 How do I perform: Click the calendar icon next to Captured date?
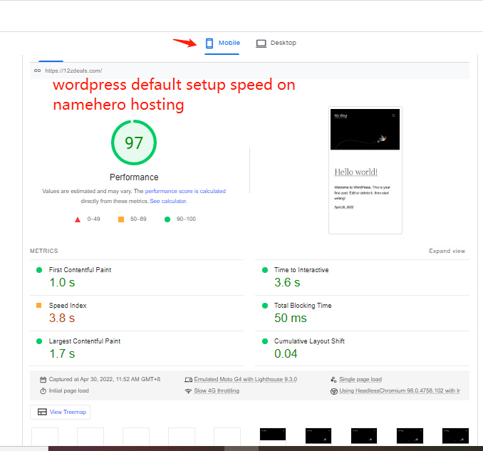point(43,380)
